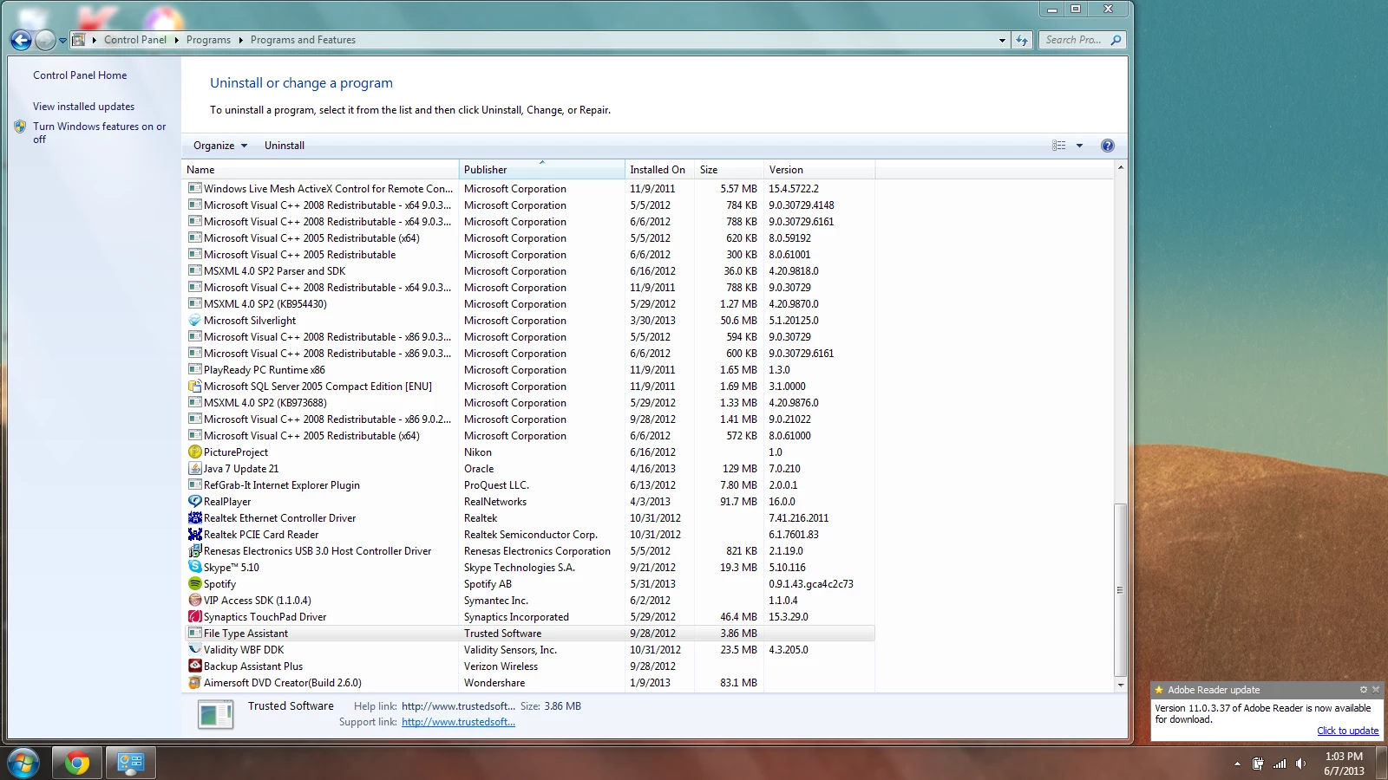This screenshot has height=780, width=1388.
Task: Sort by the Publisher column header
Action: [x=541, y=170]
